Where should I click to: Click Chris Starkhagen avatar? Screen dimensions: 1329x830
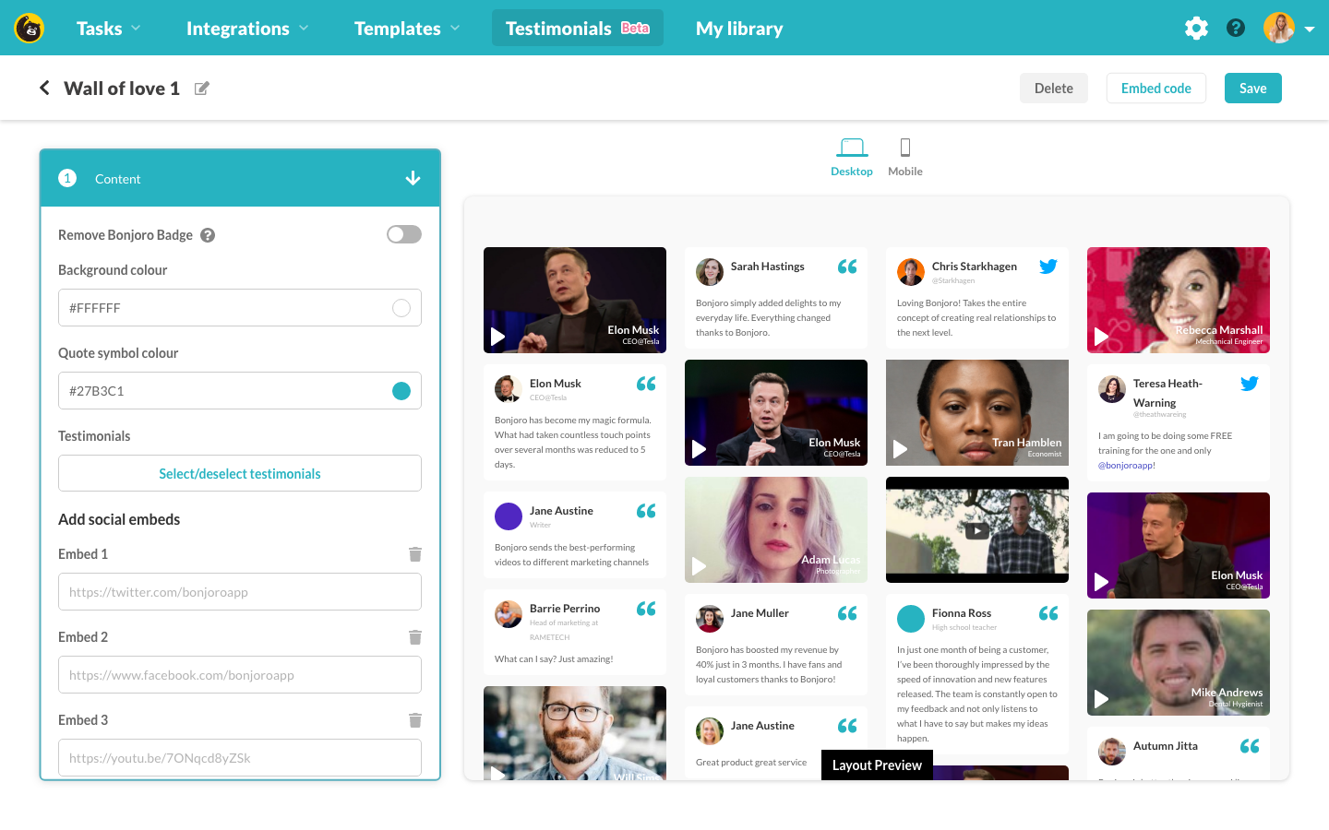tap(911, 272)
